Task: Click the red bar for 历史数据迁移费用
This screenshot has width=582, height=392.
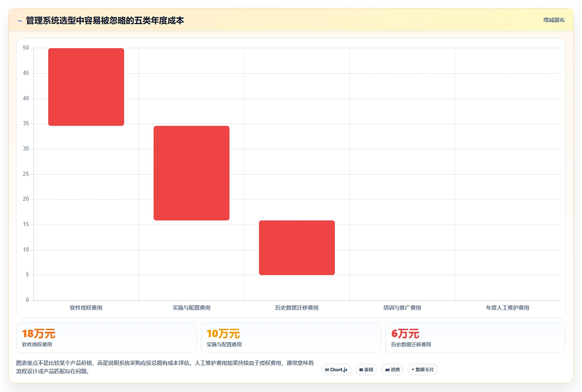Action: 297,248
